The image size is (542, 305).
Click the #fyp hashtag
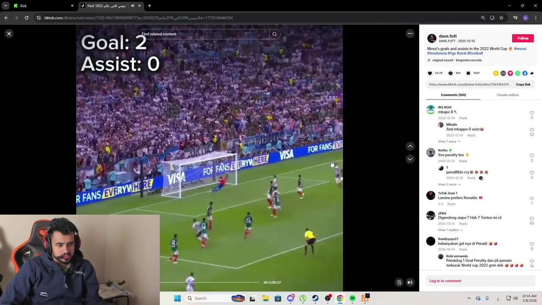click(451, 53)
